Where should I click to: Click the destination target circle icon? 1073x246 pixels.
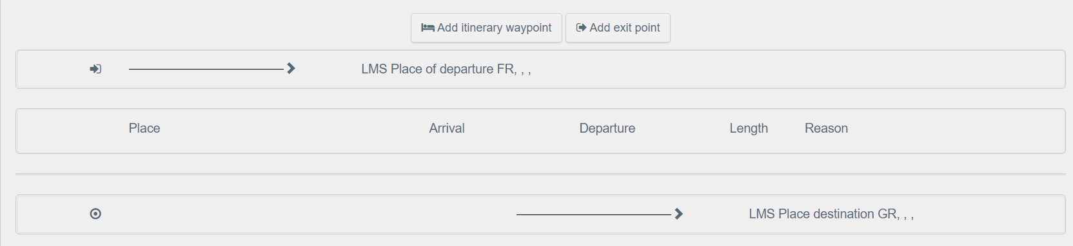point(95,214)
